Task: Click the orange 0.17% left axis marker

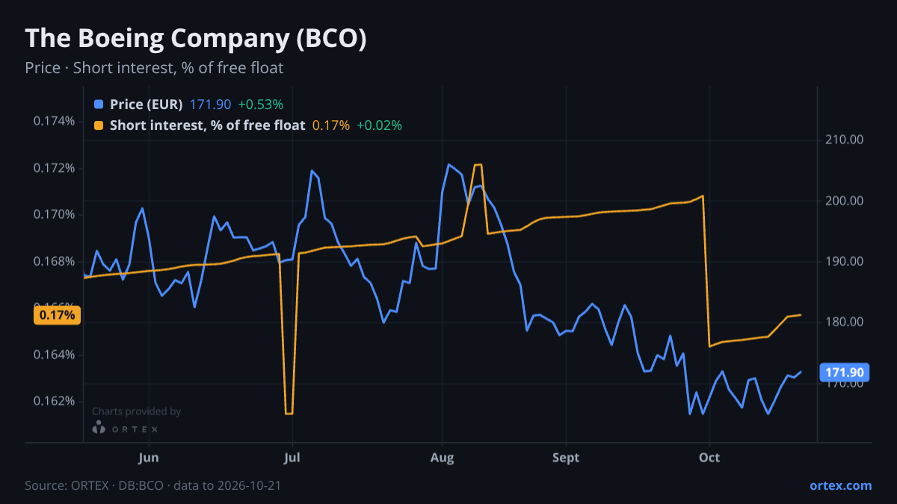Action: pos(57,315)
